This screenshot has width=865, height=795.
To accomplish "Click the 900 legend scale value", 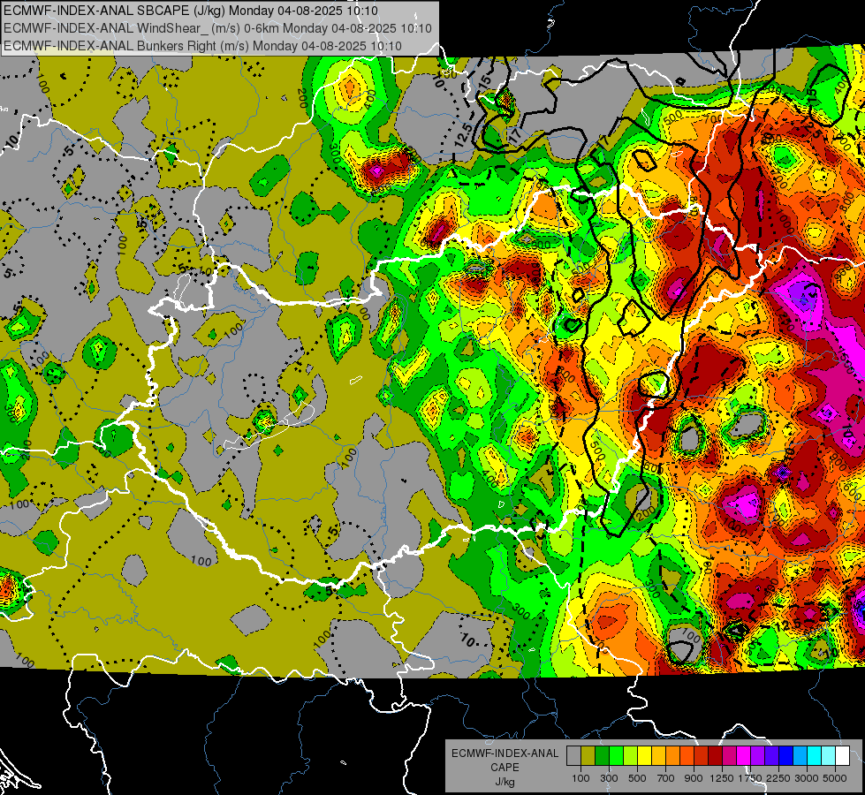I will pyautogui.click(x=694, y=778).
